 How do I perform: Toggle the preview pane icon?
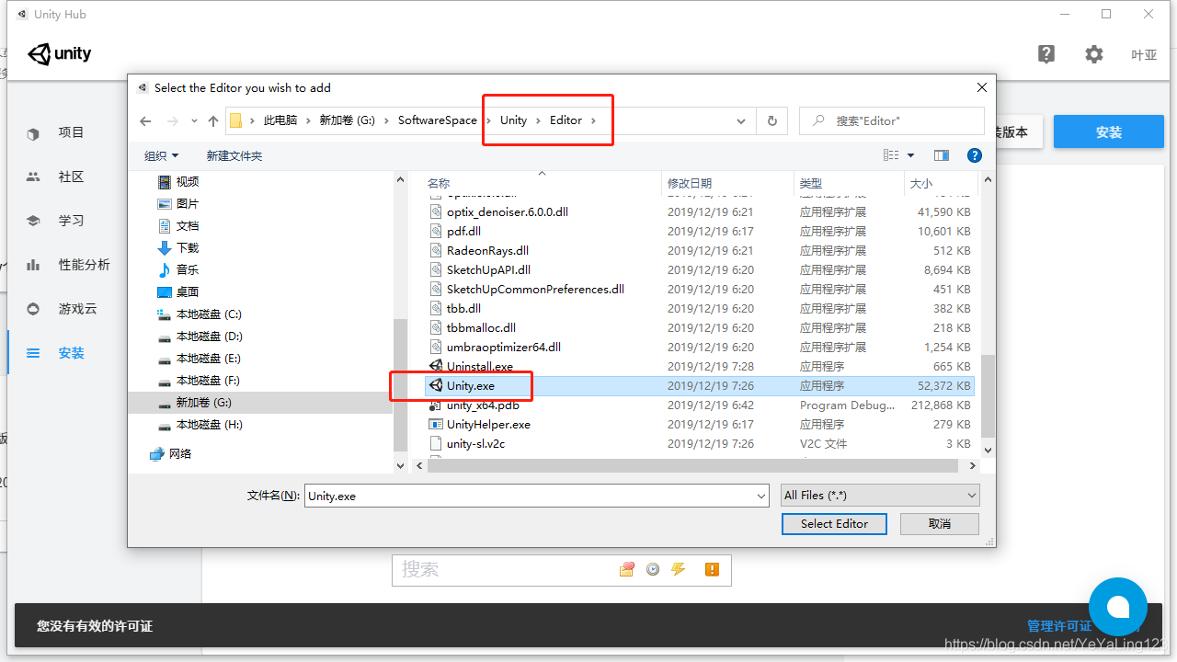coord(942,156)
